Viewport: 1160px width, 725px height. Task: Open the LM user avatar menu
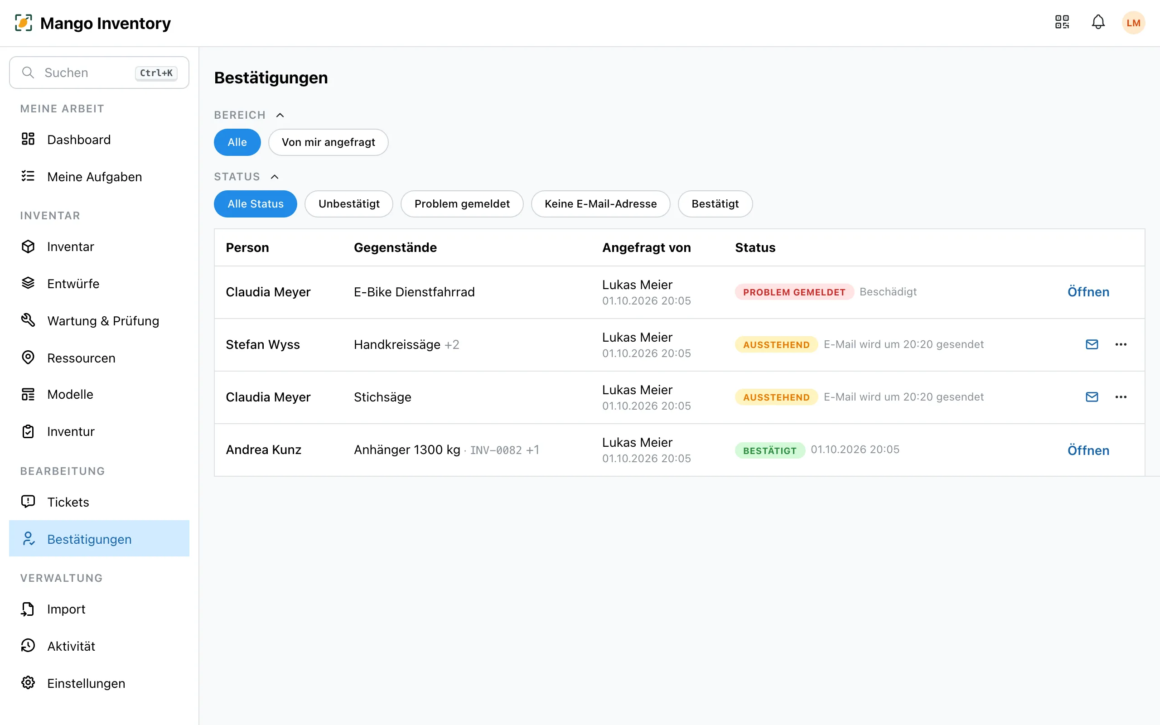(1133, 23)
